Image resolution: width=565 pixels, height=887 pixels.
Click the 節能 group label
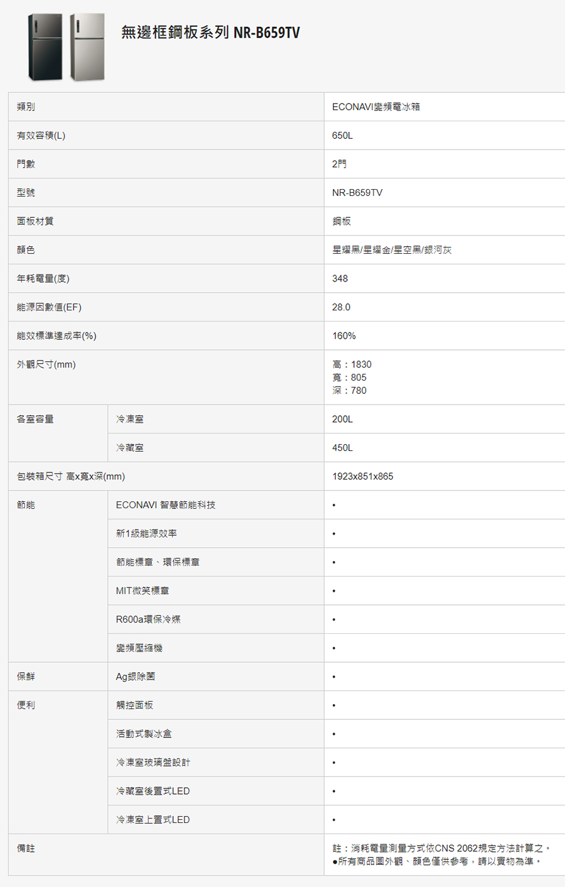26,505
